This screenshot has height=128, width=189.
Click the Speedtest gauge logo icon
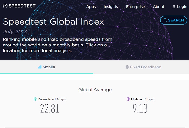[x=5, y=6]
